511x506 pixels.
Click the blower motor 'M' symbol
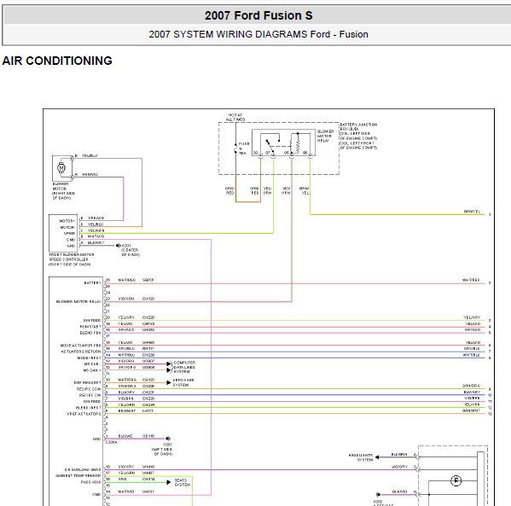(61, 167)
